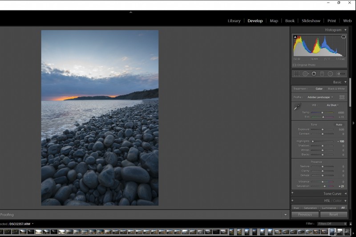Click the Tint slider handle
Viewport: 356px width, 237px height.
323,117
